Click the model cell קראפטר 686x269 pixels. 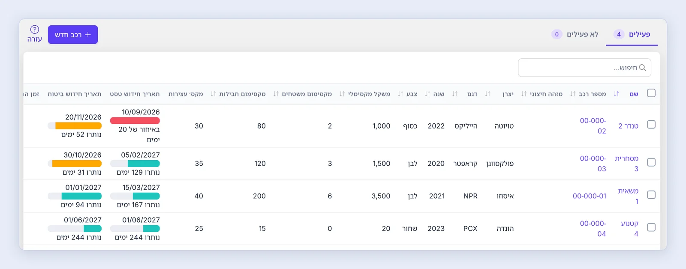coord(465,164)
